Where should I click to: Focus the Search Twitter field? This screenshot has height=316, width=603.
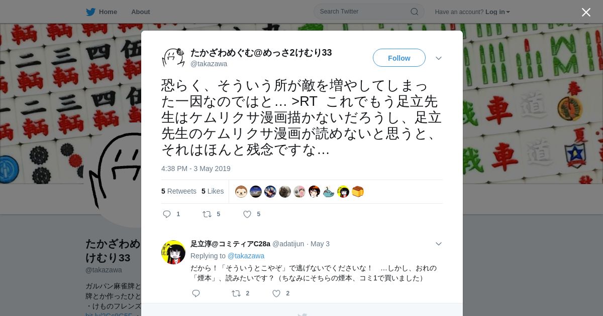click(x=364, y=12)
